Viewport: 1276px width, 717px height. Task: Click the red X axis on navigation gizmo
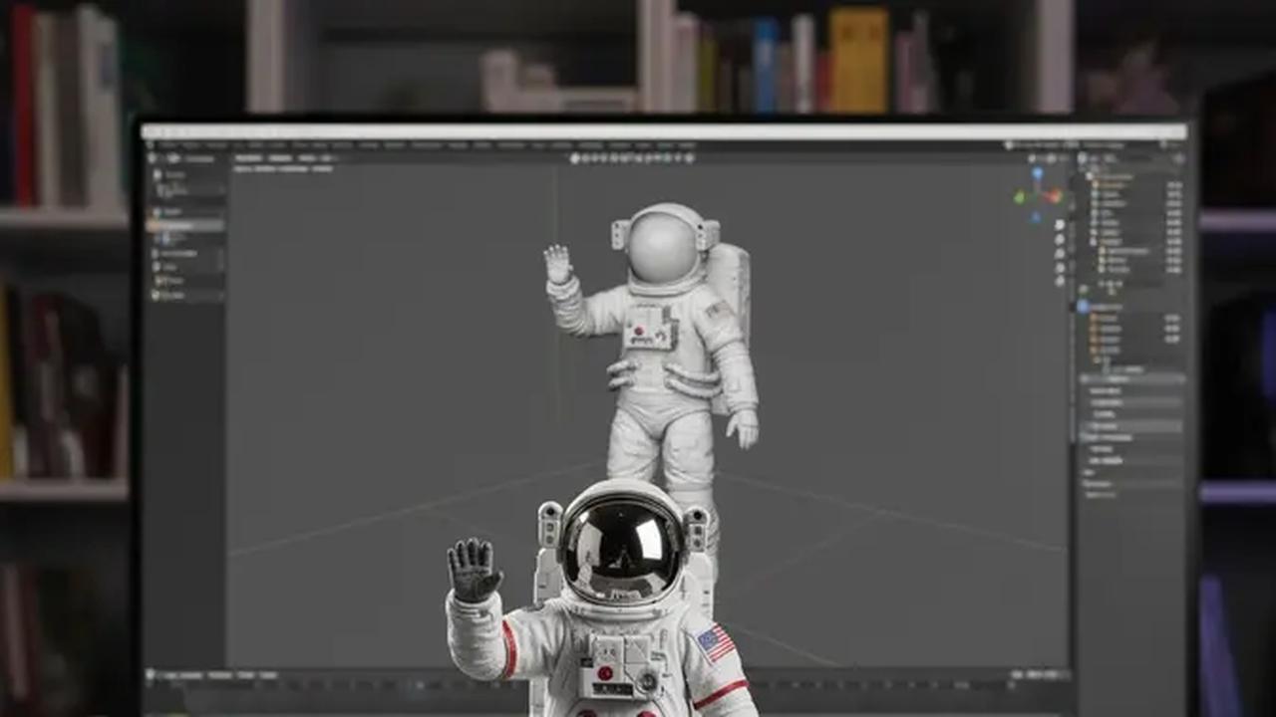(x=1054, y=196)
